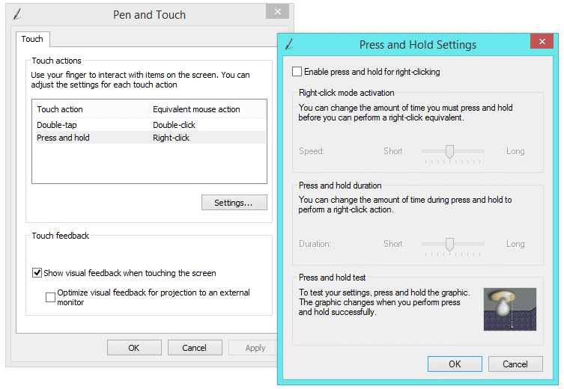This screenshot has height=389, width=564.
Task: Close the Press and Hold Settings dialog
Action: coord(542,41)
